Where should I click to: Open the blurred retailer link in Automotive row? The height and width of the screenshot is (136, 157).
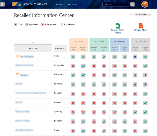(24, 65)
